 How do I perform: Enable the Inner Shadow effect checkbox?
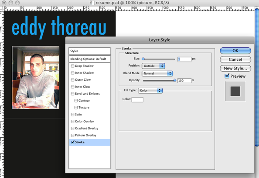[x=72, y=73]
